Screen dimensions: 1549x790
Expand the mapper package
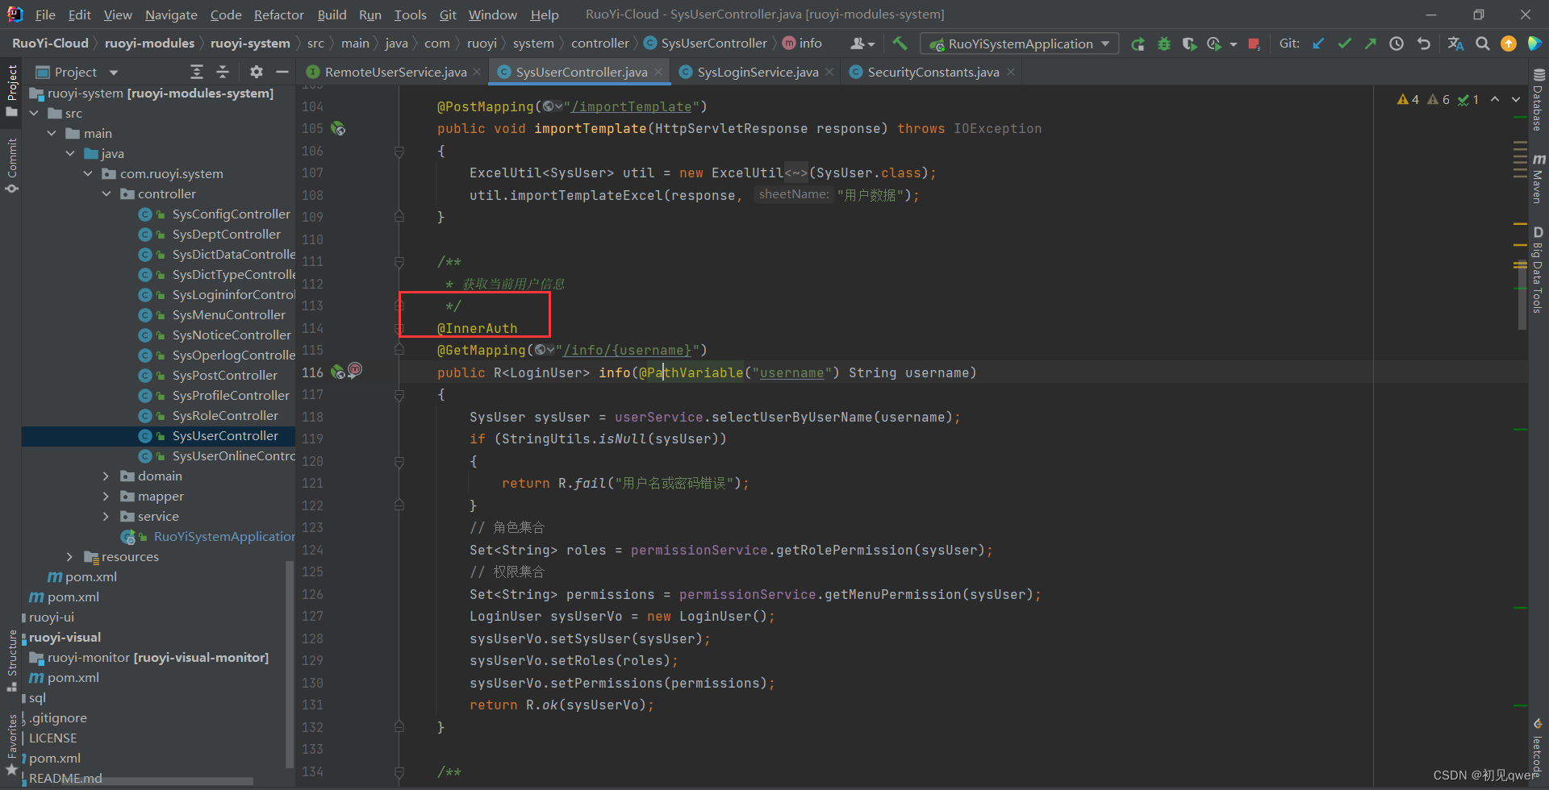point(106,497)
